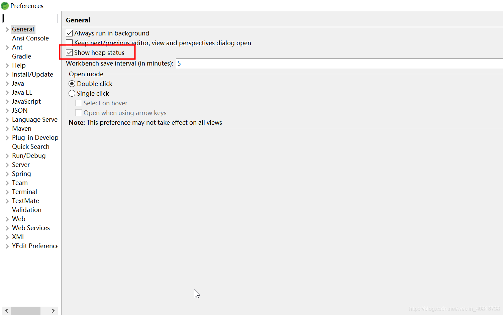
Task: Open Install/Update preferences page
Action: point(32,74)
